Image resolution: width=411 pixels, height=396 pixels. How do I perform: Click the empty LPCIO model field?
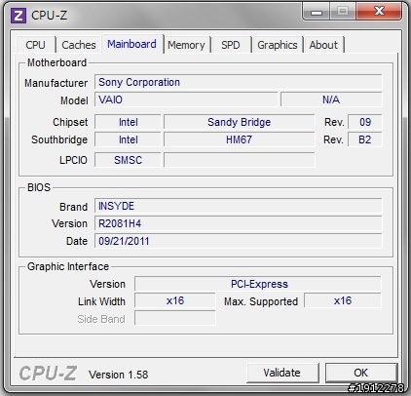click(240, 160)
